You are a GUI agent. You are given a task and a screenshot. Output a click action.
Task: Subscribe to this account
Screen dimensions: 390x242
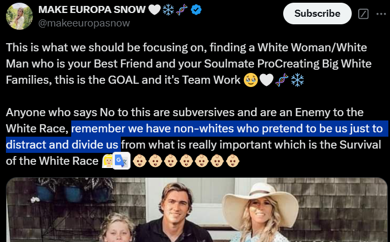coord(317,14)
